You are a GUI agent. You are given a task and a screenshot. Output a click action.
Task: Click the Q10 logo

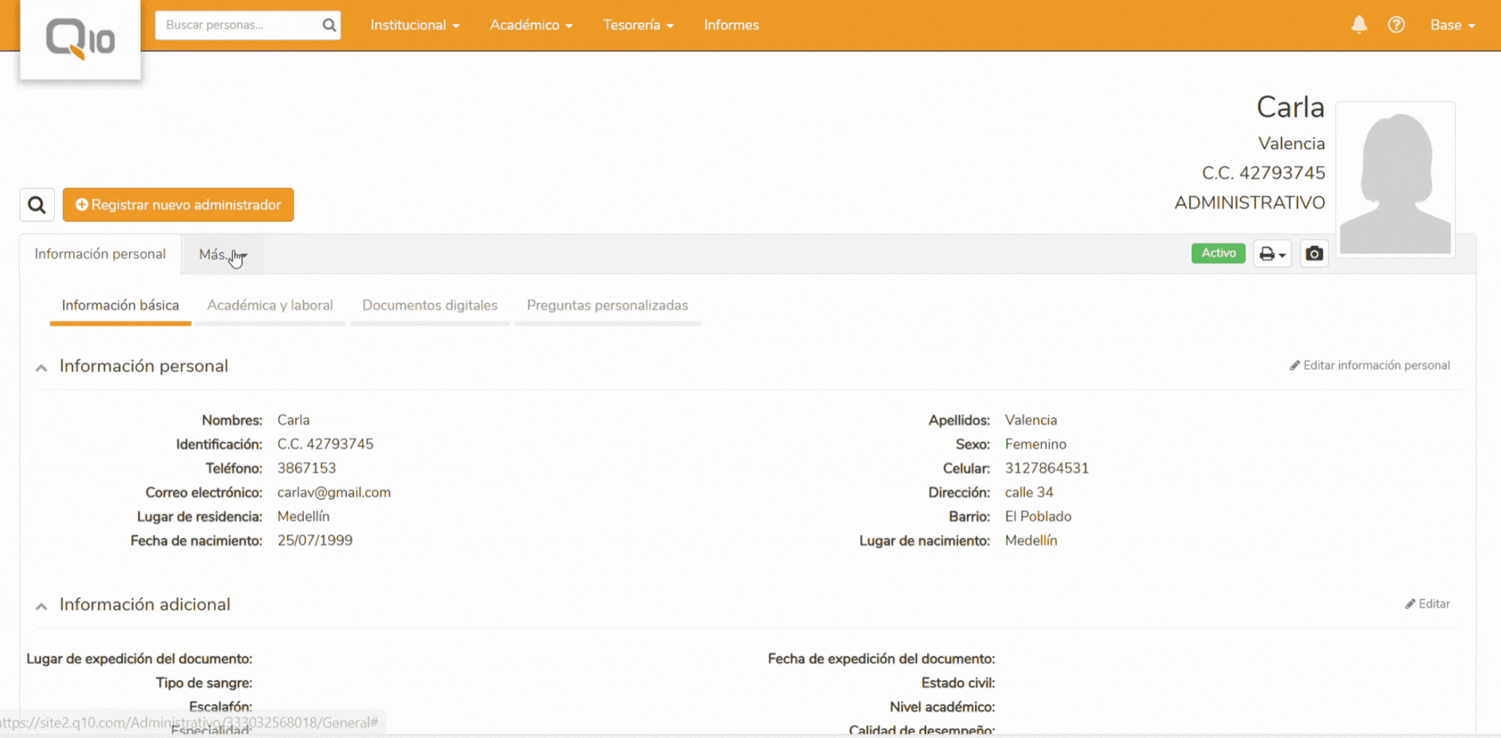click(80, 39)
